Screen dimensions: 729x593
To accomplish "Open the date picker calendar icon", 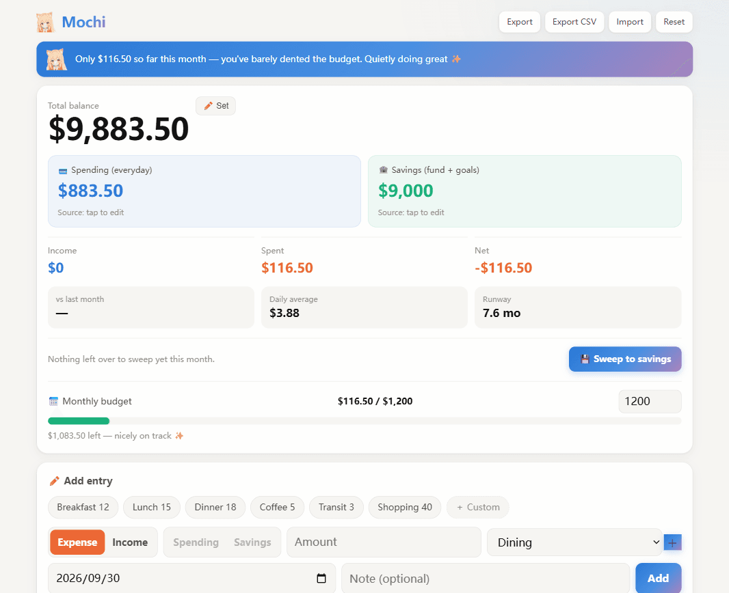I will (x=321, y=578).
